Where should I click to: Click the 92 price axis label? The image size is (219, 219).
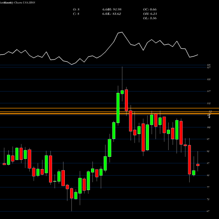[x=208, y=151]
